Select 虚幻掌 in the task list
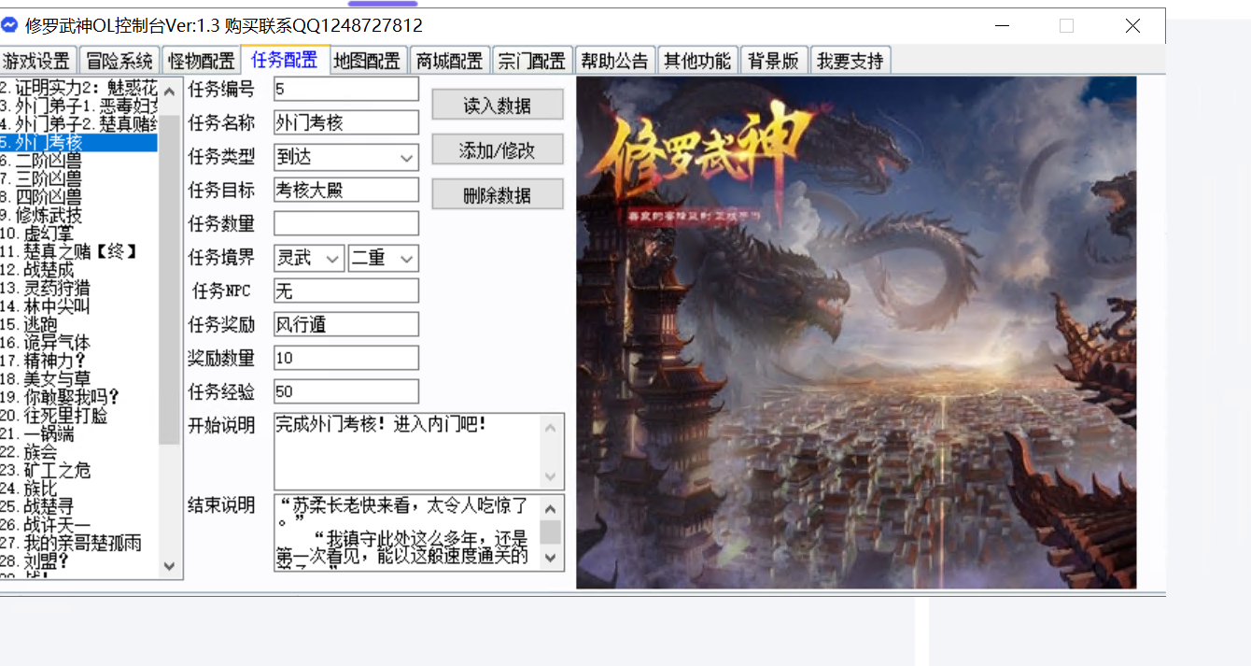 [49, 234]
